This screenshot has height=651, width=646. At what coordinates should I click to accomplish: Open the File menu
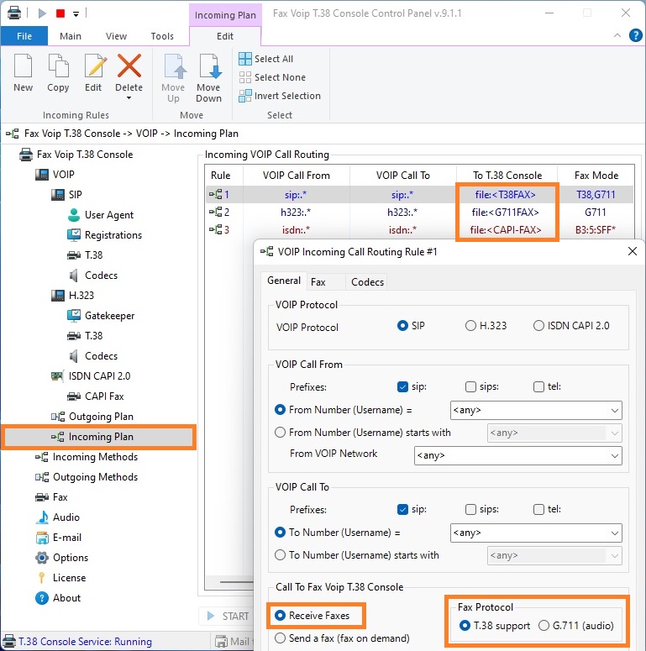pyautogui.click(x=24, y=36)
